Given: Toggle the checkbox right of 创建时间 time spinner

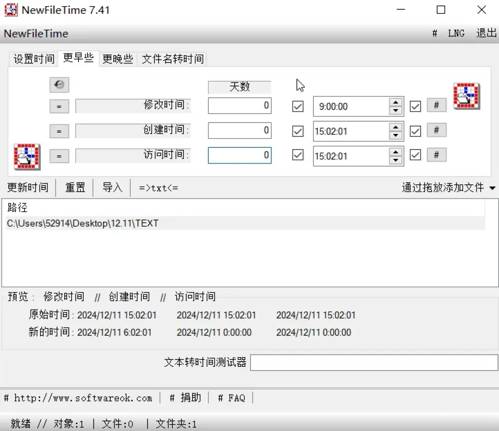Looking at the screenshot, I should pos(415,131).
